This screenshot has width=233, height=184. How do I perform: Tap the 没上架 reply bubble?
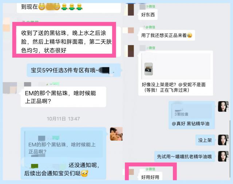click(x=205, y=140)
